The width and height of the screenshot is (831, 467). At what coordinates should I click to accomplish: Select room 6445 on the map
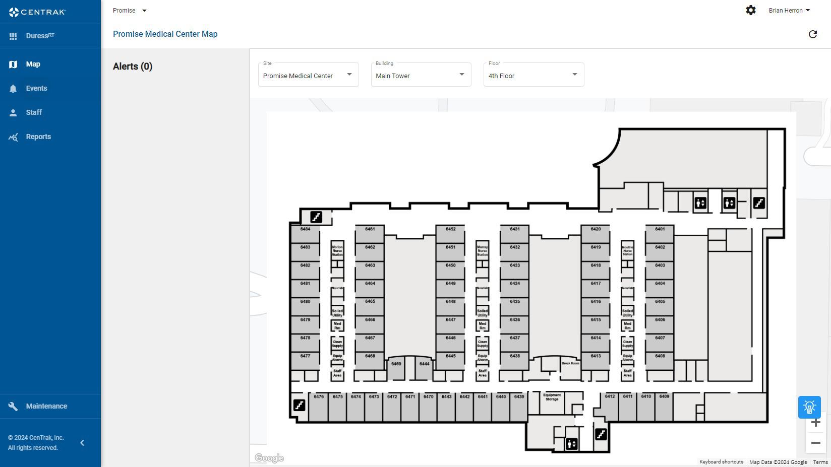(x=450, y=361)
